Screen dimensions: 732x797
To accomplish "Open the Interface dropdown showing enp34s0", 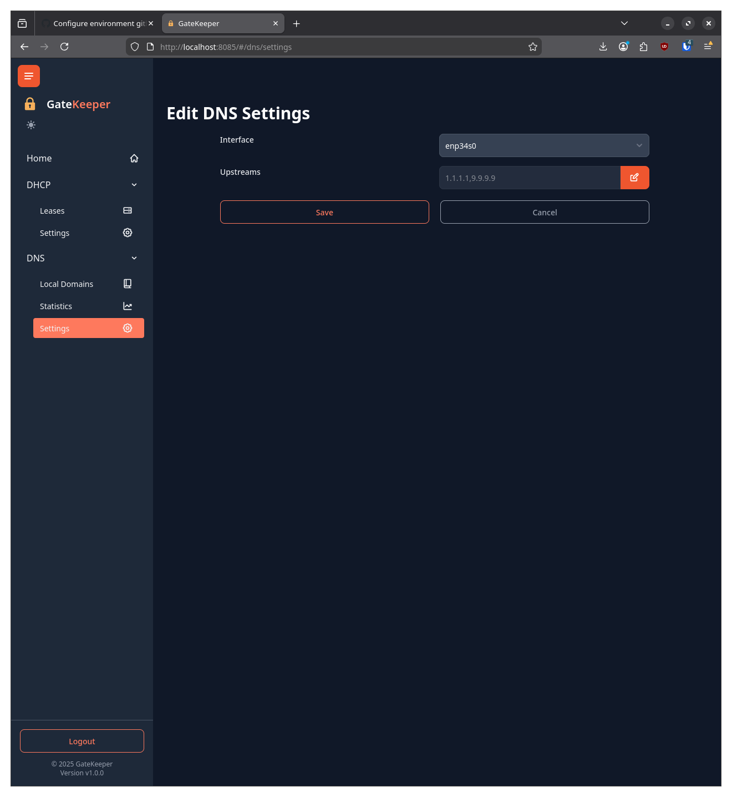I will (543, 145).
